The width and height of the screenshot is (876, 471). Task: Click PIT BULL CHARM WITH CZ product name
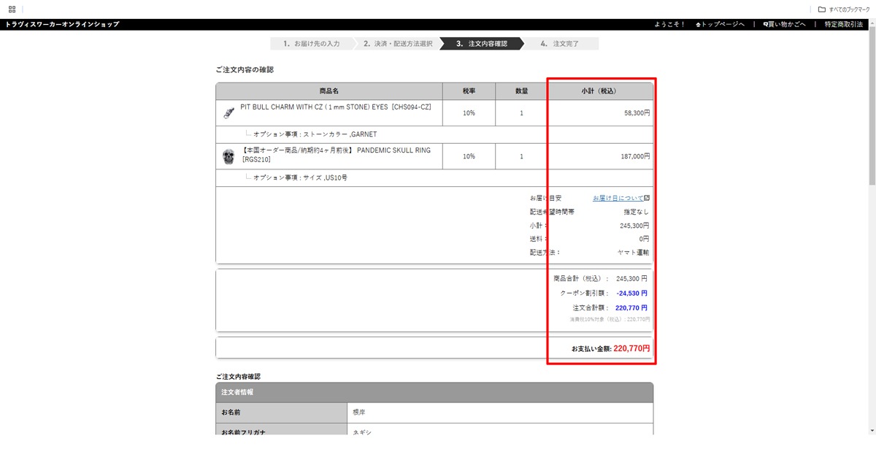pos(336,107)
